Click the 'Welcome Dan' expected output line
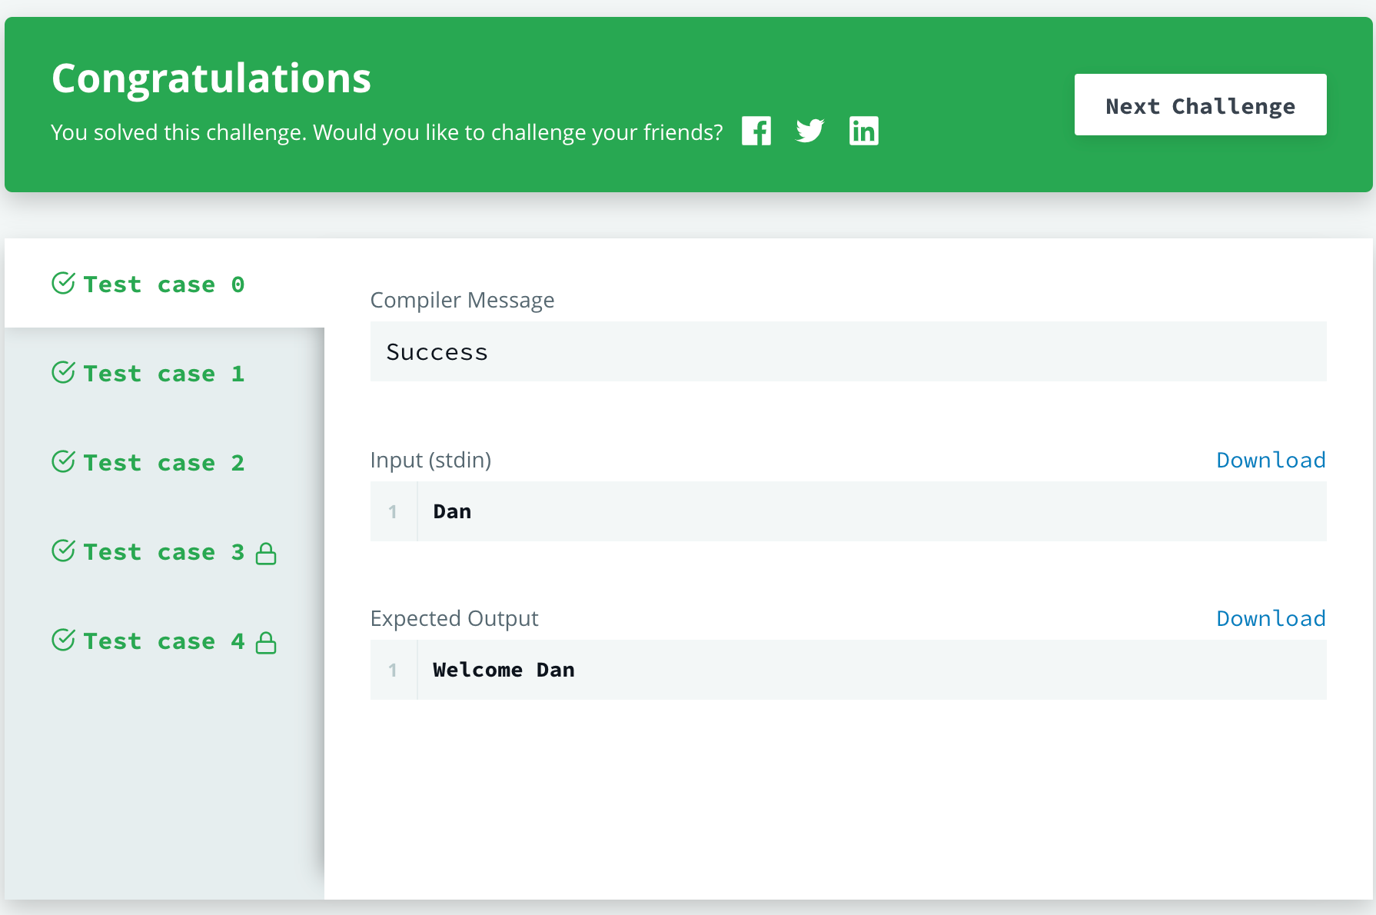This screenshot has height=915, width=1376. 504,670
